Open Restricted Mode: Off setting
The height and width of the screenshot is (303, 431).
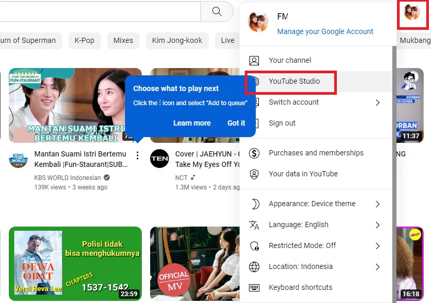pos(316,246)
